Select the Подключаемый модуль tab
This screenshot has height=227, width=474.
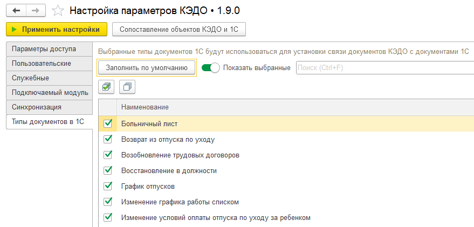pos(50,93)
